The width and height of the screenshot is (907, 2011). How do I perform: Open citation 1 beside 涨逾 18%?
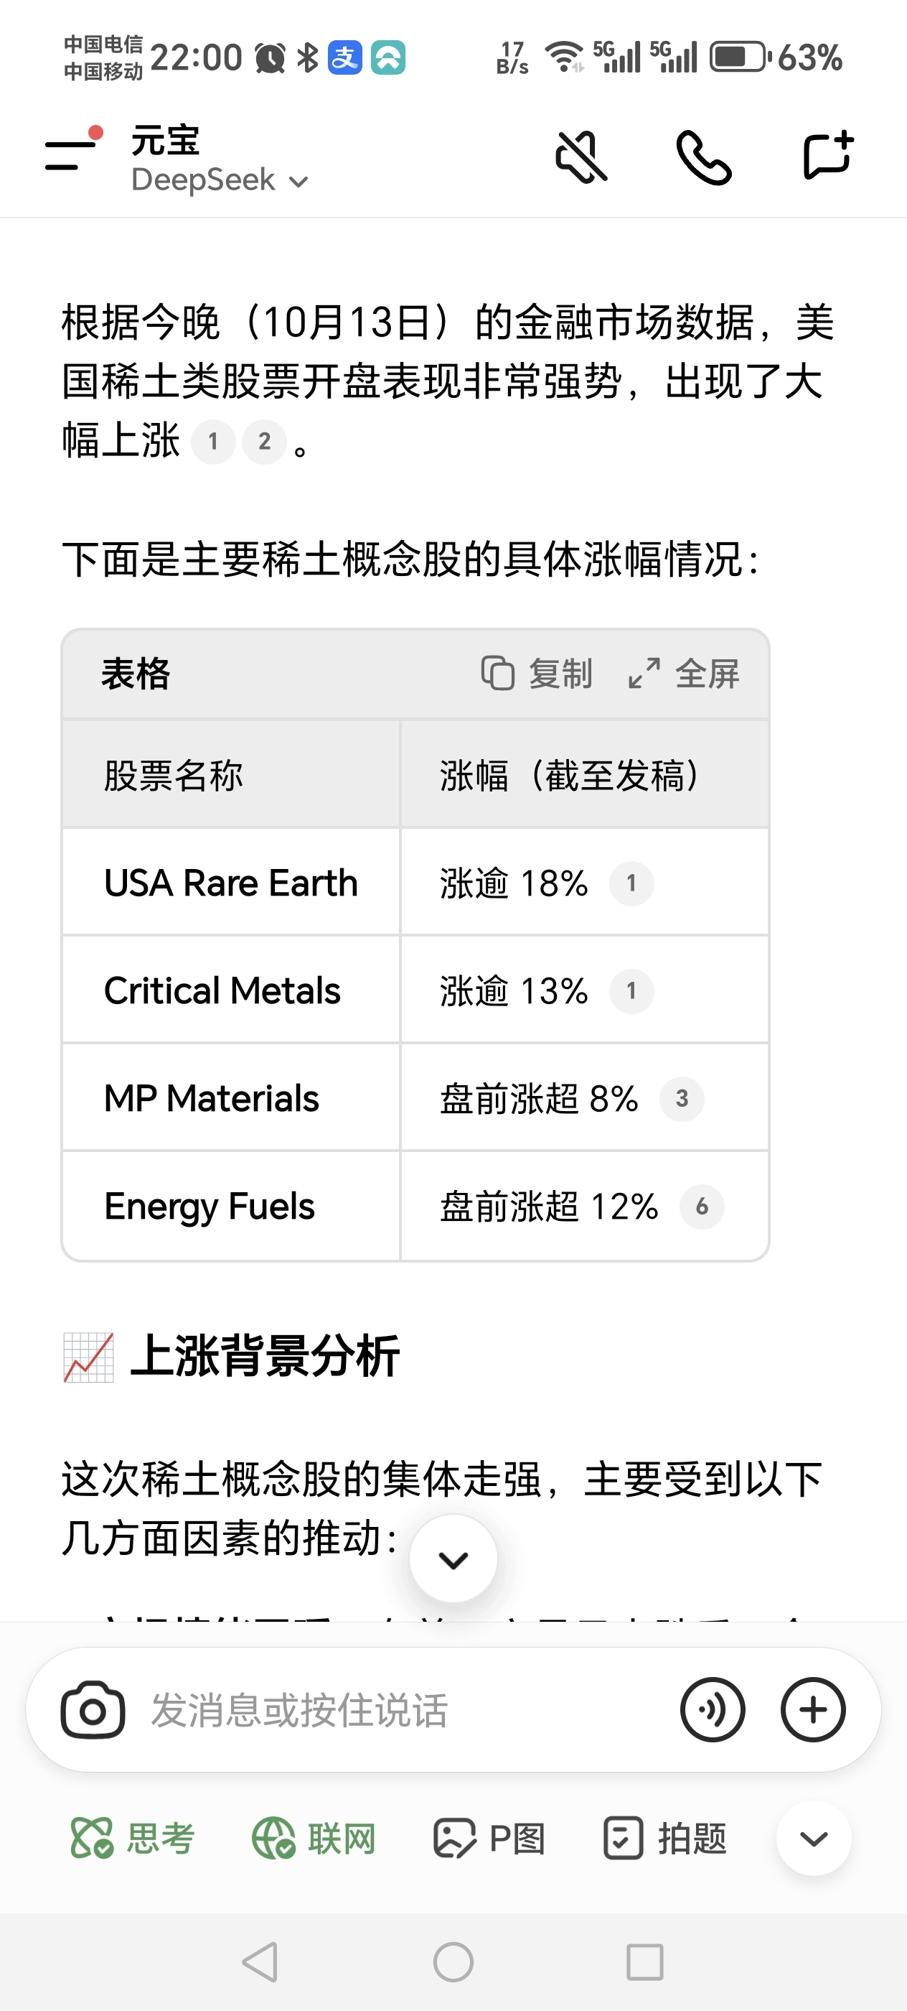(631, 883)
